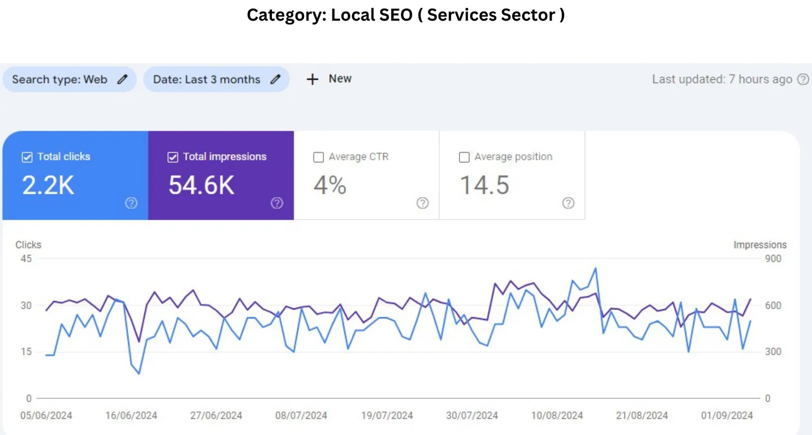Viewport: 812px width, 435px height.
Task: Uncheck the Total clicks checkbox
Action: tap(27, 157)
